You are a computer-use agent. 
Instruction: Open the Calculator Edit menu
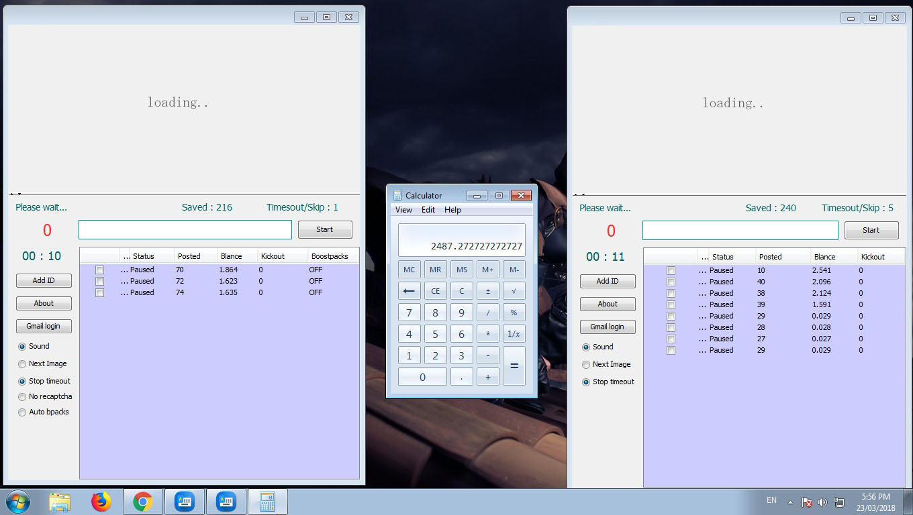point(428,210)
